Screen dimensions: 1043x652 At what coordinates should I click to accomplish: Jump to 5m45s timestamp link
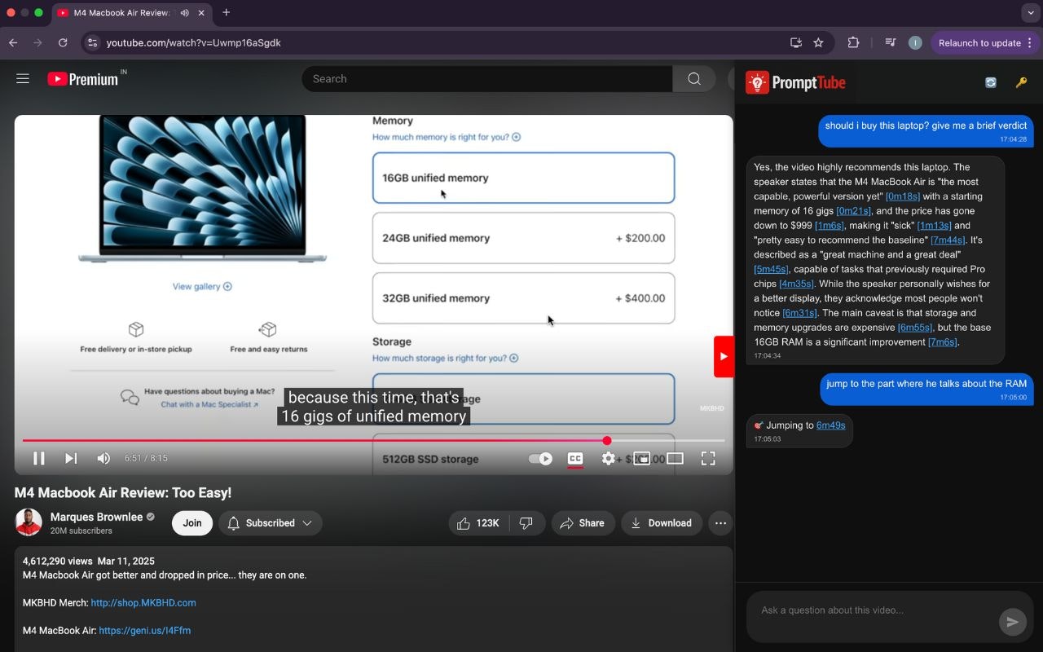tap(771, 270)
